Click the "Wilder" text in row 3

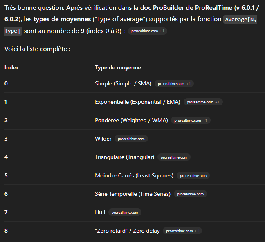pos(103,139)
